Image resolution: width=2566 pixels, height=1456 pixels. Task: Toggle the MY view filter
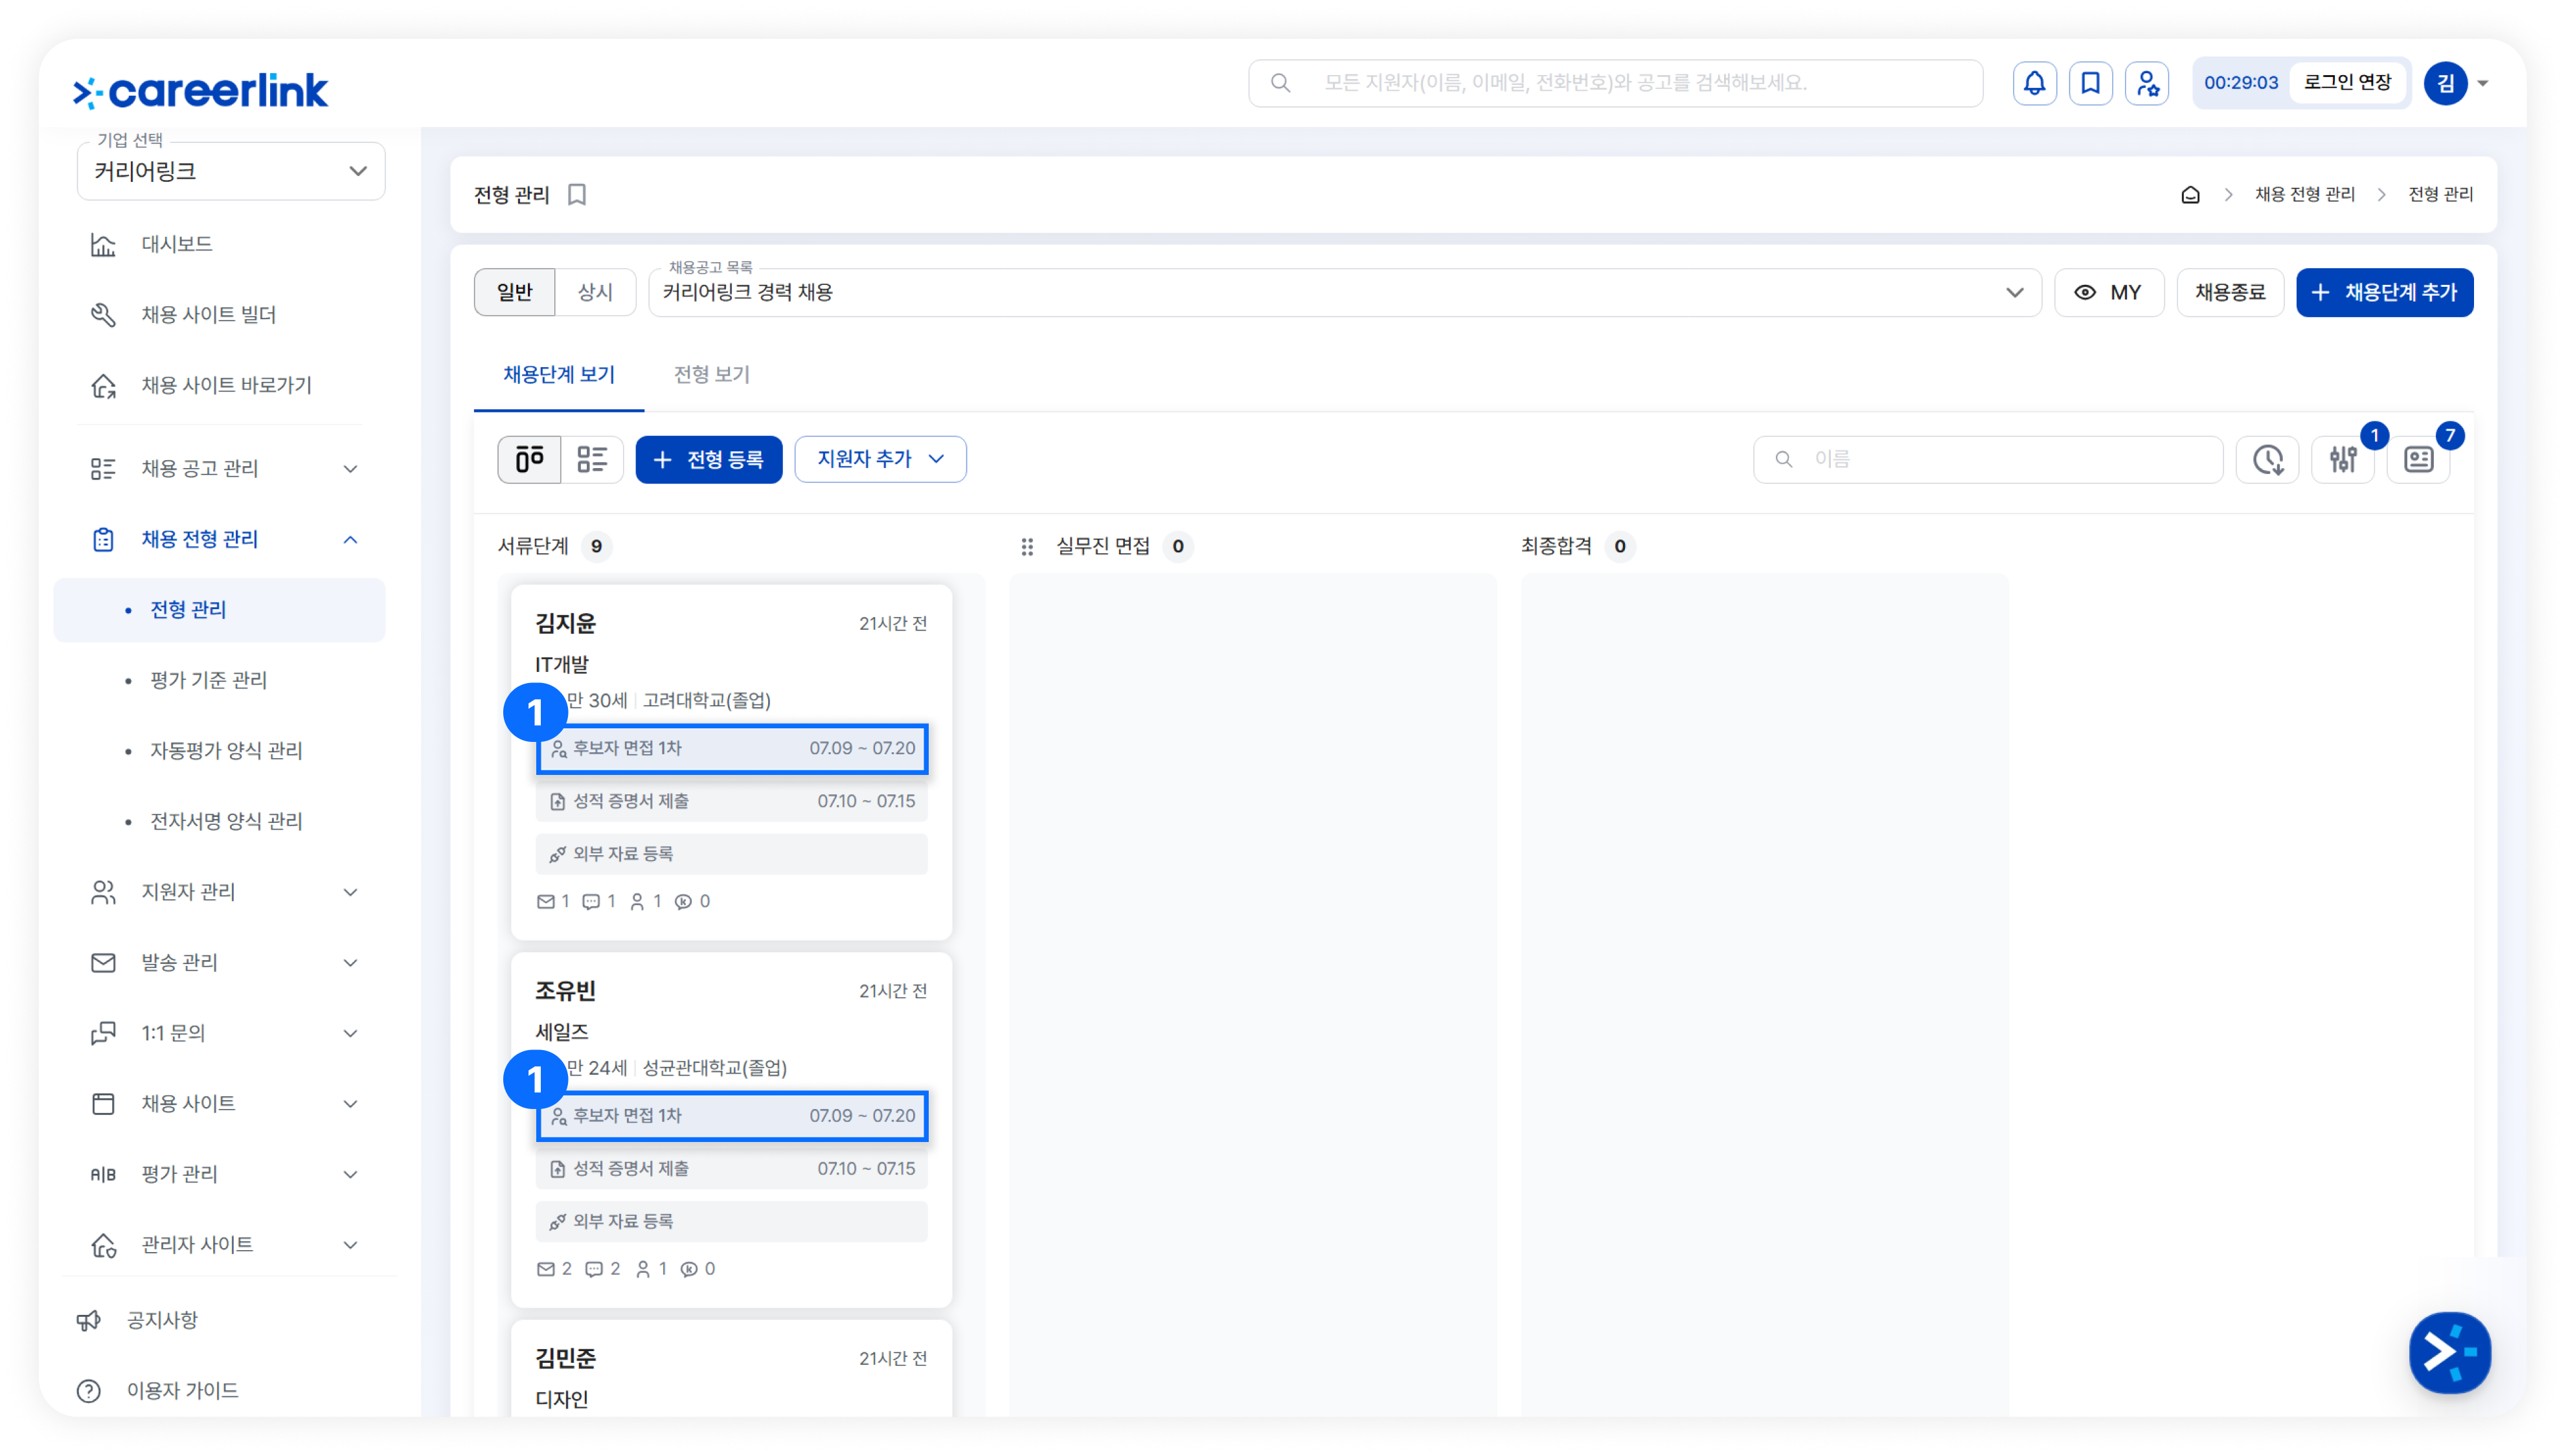point(2109,292)
